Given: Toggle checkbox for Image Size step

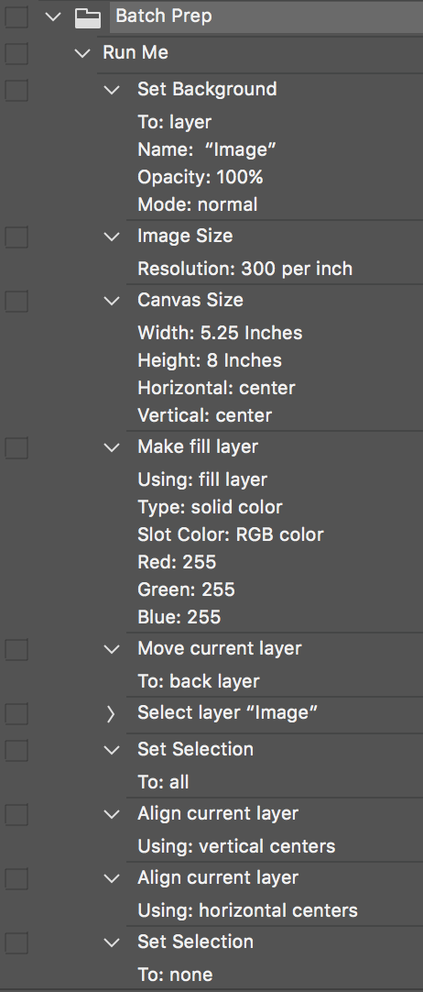Looking at the screenshot, I should (16, 237).
